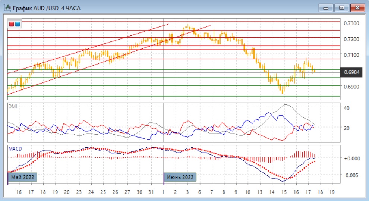This screenshot has width=369, height=201.
Task: Click the 0.6900 price axis label
Action: tap(351, 87)
